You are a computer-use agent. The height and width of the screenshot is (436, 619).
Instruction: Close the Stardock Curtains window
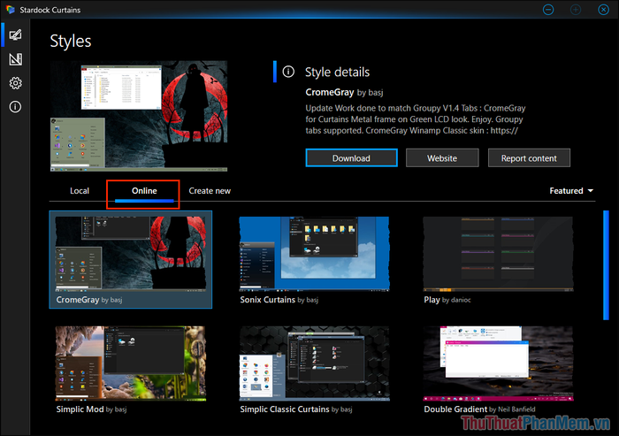603,10
